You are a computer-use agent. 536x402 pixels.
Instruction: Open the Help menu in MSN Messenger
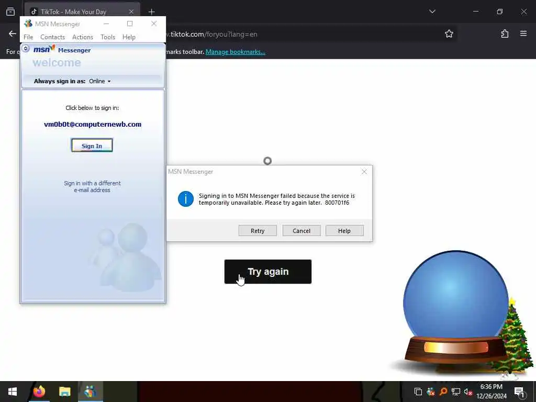(x=129, y=37)
